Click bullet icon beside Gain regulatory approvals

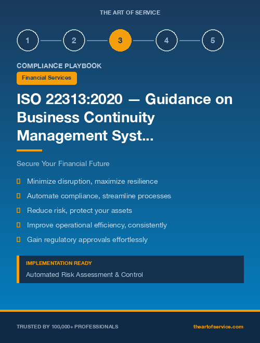pyautogui.click(x=19, y=239)
